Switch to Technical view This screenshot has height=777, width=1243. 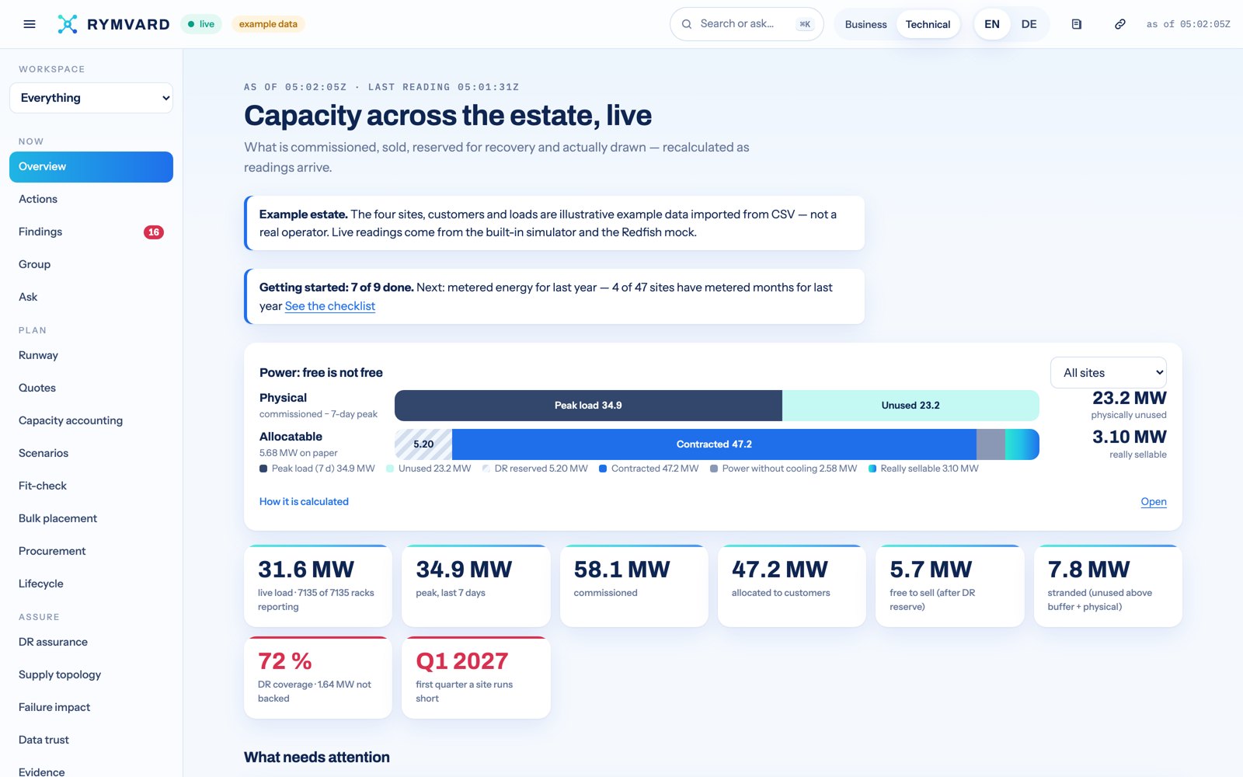tap(928, 24)
